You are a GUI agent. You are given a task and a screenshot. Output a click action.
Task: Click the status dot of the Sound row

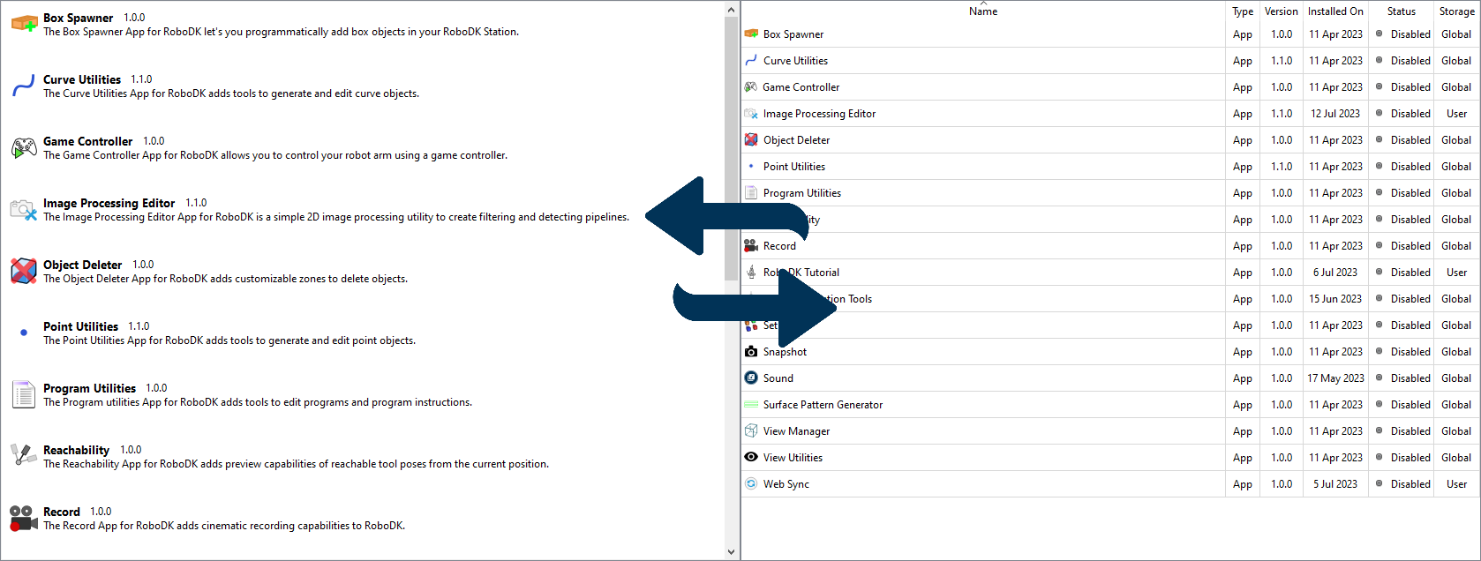click(x=1380, y=378)
